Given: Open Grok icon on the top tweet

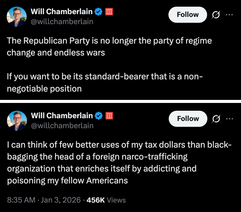Looking at the screenshot, I should tap(215, 15).
